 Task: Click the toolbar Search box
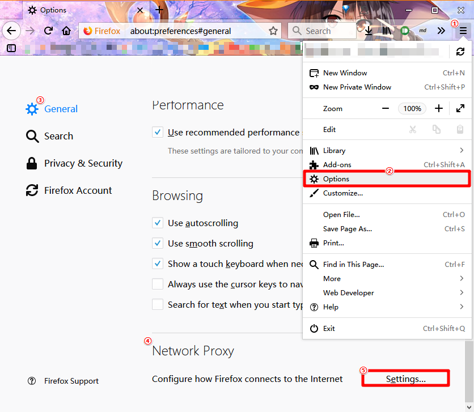pyautogui.click(x=322, y=31)
